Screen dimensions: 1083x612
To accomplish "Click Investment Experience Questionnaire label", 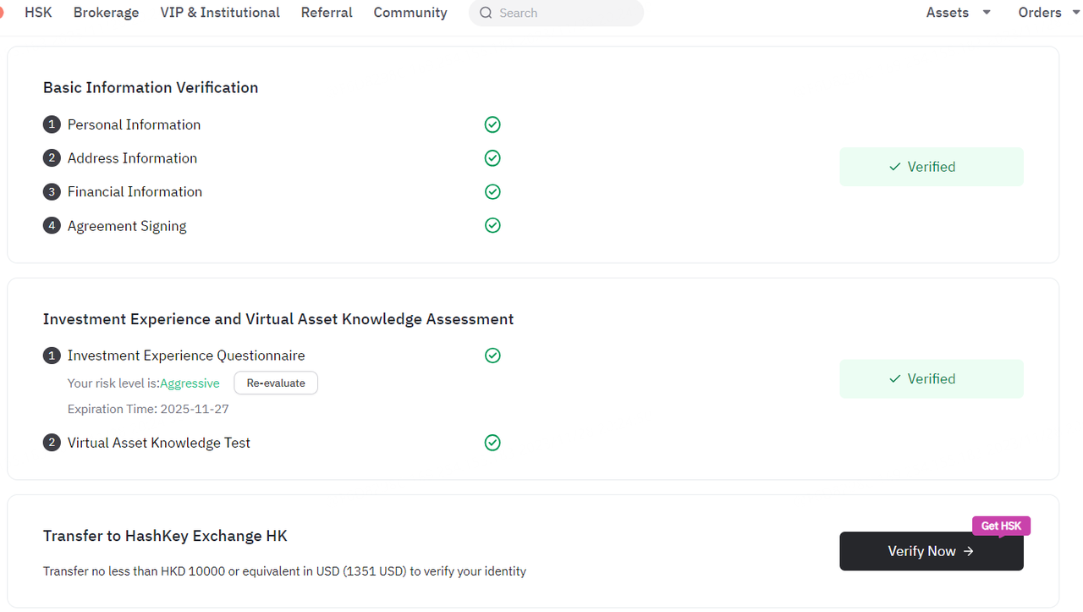I will (x=186, y=356).
